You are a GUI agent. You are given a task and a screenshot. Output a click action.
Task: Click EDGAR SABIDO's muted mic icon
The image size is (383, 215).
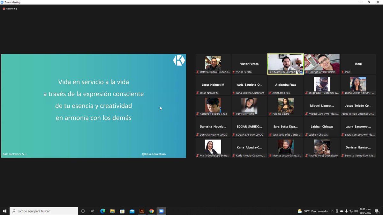234,135
